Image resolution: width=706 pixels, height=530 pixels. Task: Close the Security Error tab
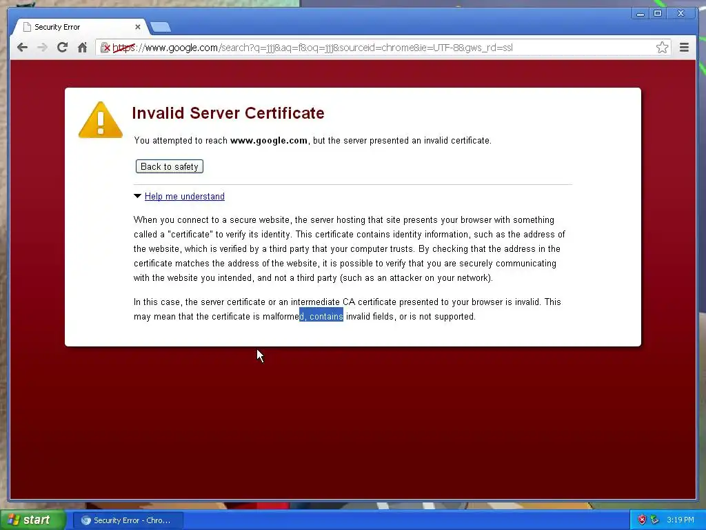pyautogui.click(x=138, y=27)
